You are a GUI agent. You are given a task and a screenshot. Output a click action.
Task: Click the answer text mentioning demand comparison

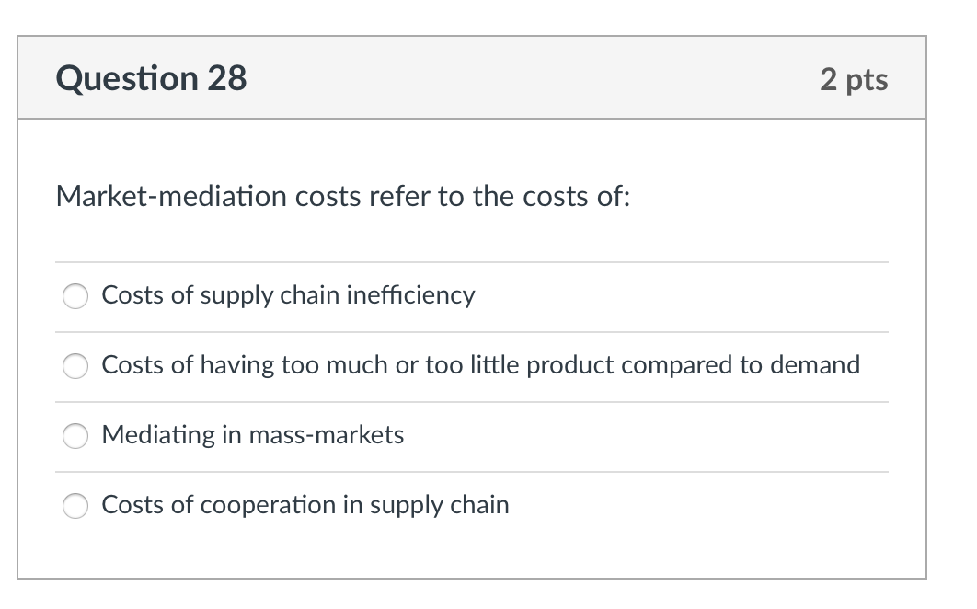click(x=481, y=365)
